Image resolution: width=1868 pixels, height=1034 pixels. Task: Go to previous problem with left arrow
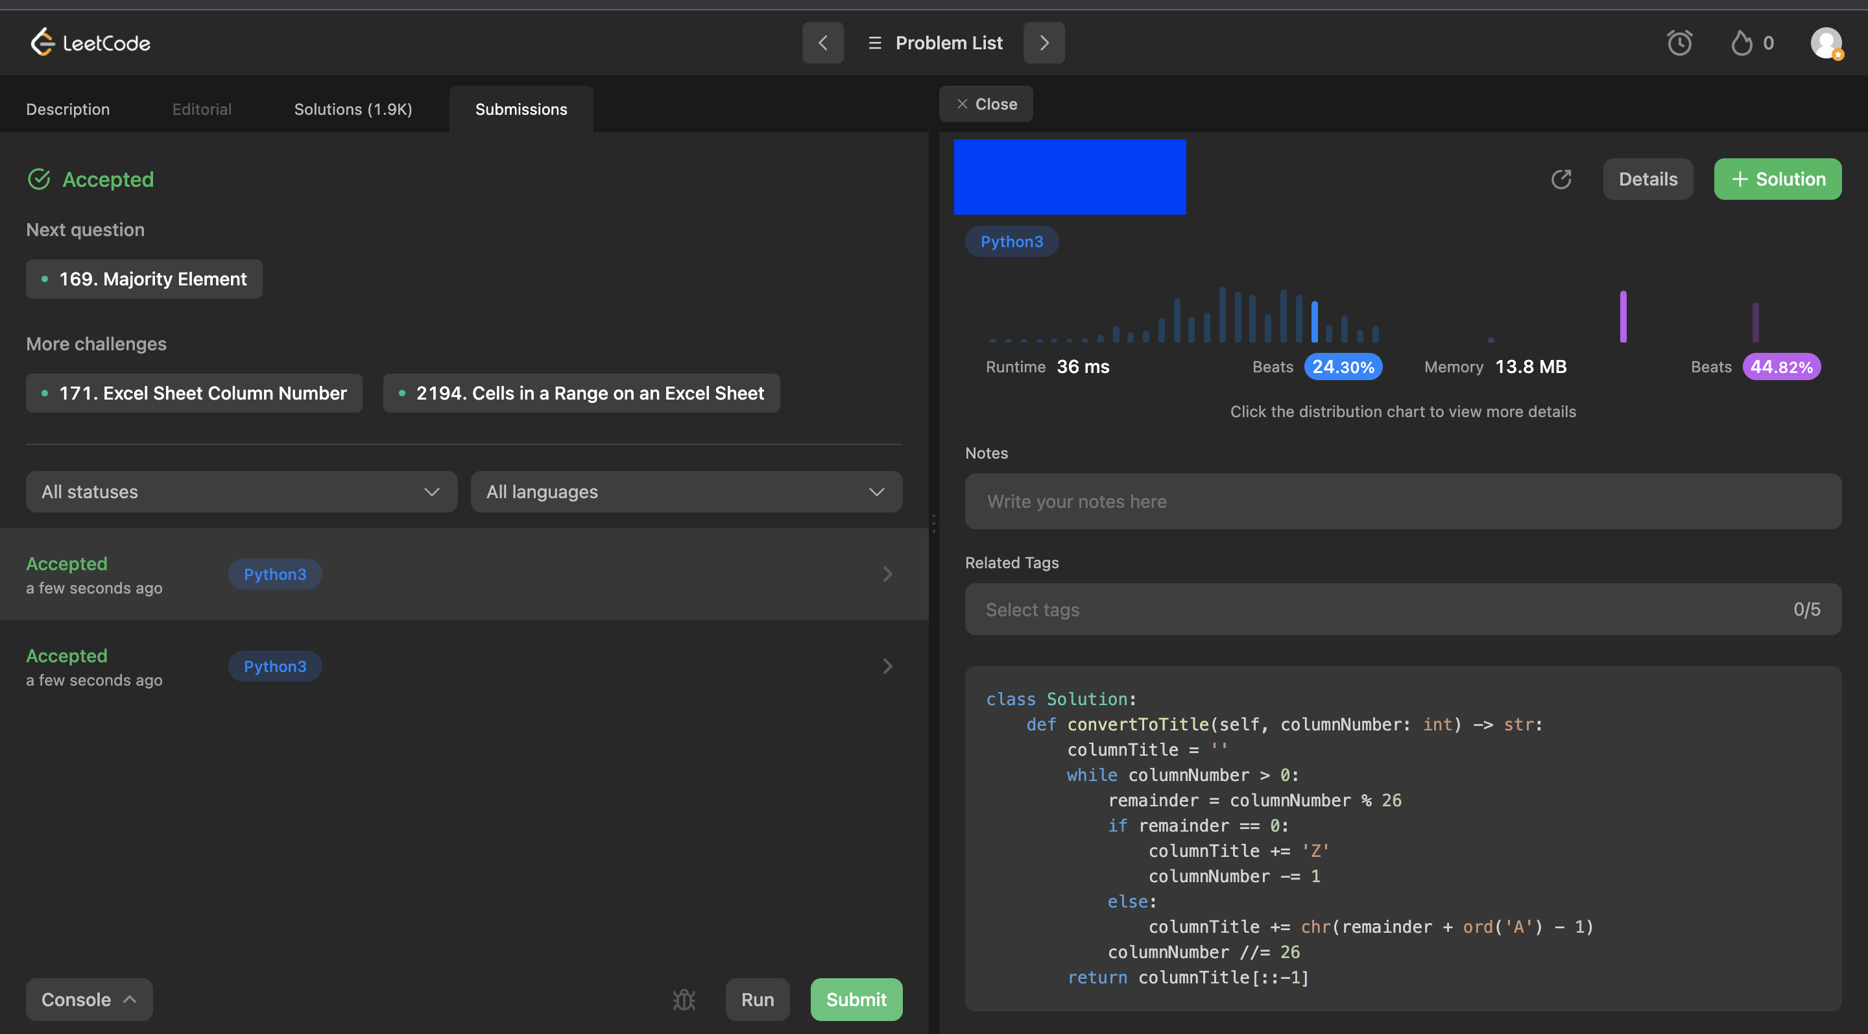822,43
